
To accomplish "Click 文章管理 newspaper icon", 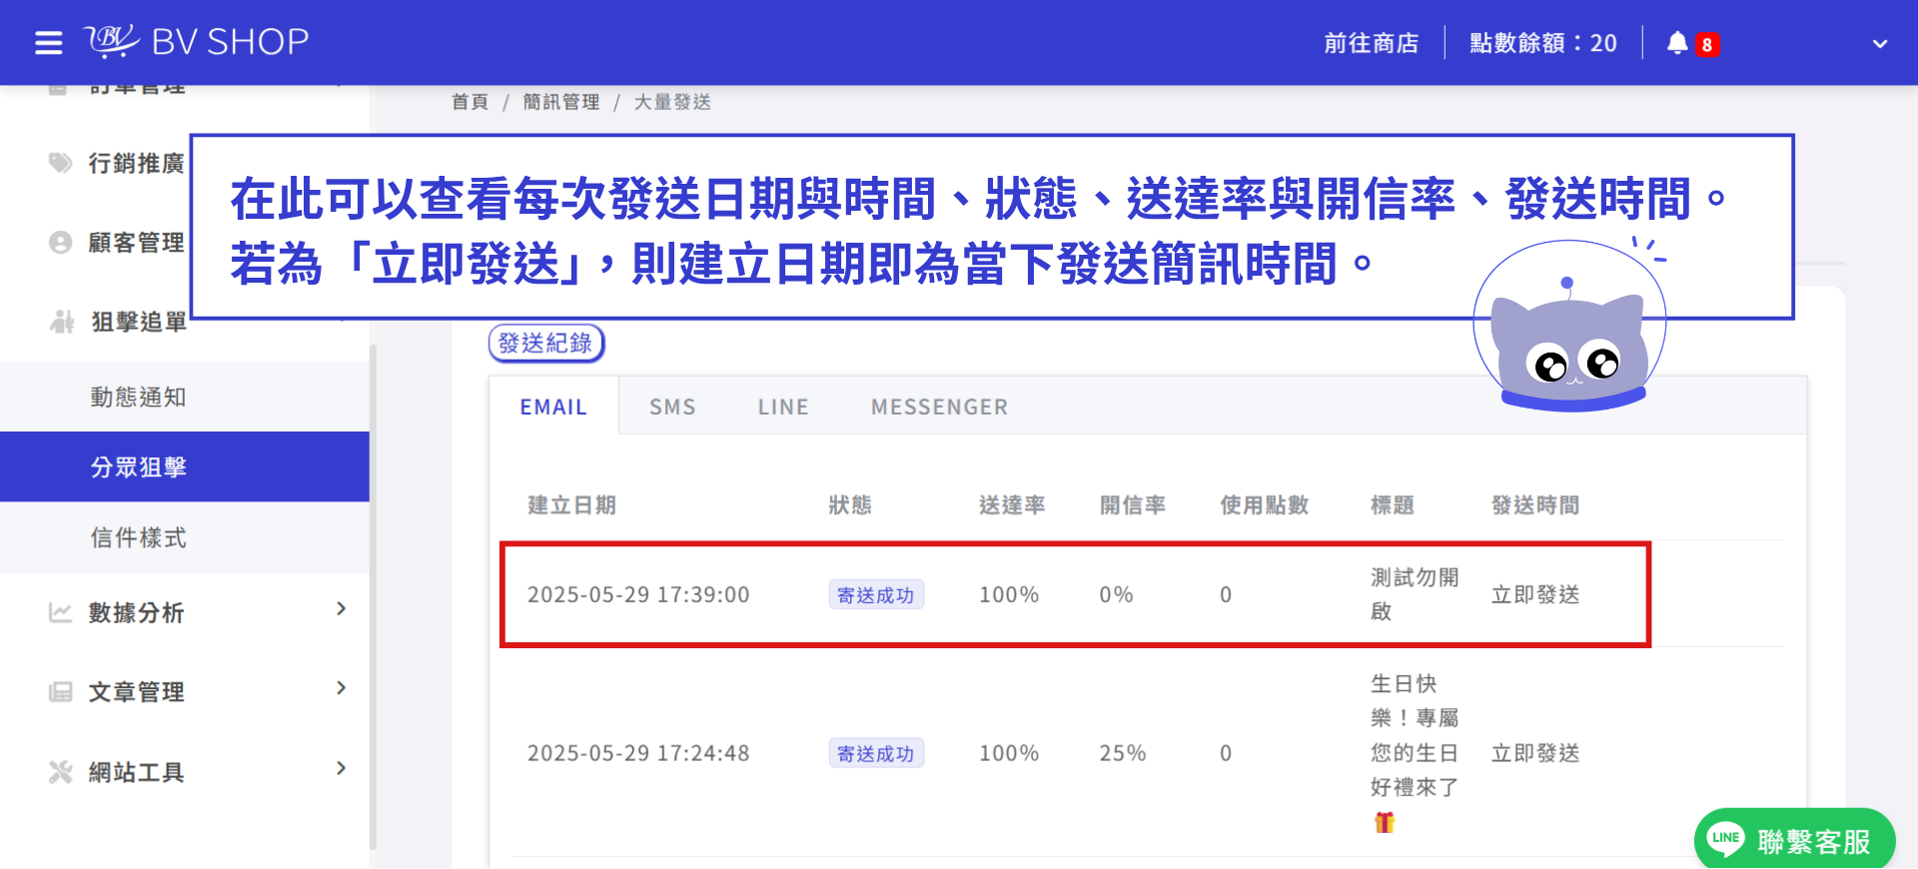I will 61,692.
